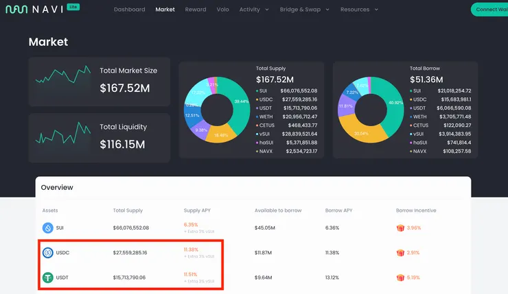Click the vSUI entry in Total Supply legend
Image resolution: width=508 pixels, height=294 pixels.
coord(287,134)
